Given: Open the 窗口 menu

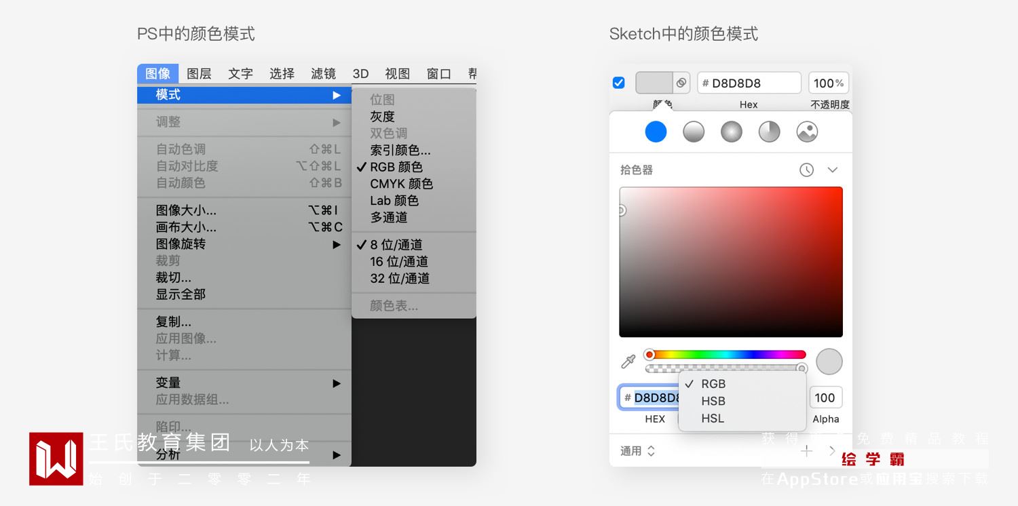Looking at the screenshot, I should (x=439, y=73).
